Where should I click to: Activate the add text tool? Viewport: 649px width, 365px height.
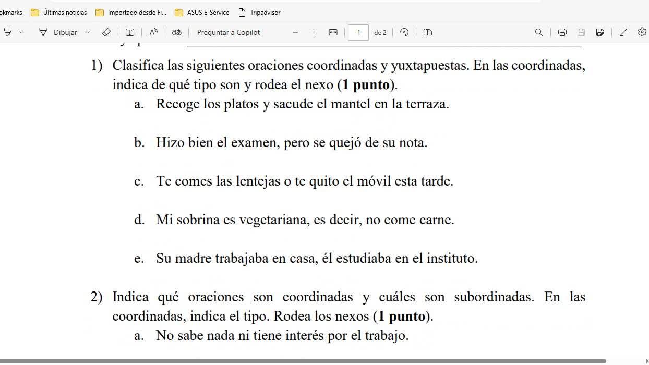[x=130, y=32]
